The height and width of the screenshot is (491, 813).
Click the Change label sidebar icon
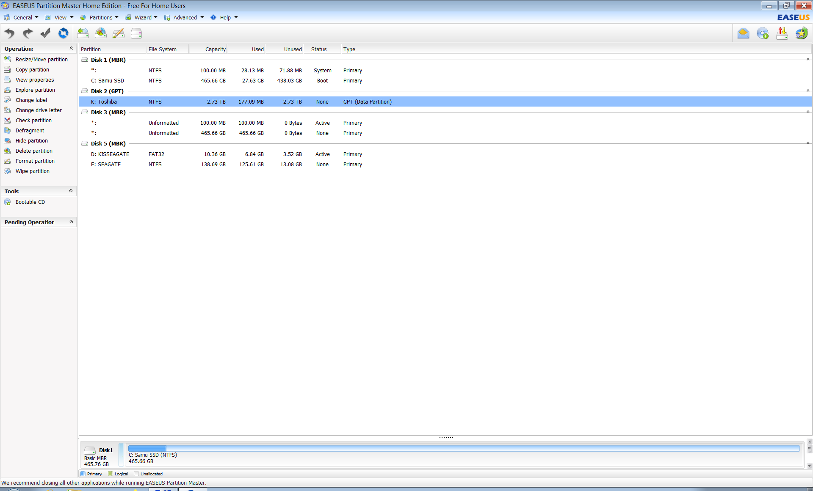[x=7, y=100]
